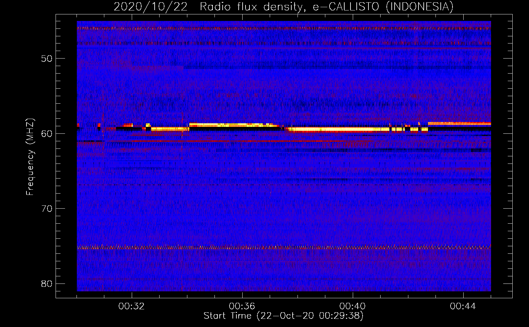Select the 'Frequency (MHZ)' y-axis label
The height and width of the screenshot is (327, 529).
(x=30, y=157)
